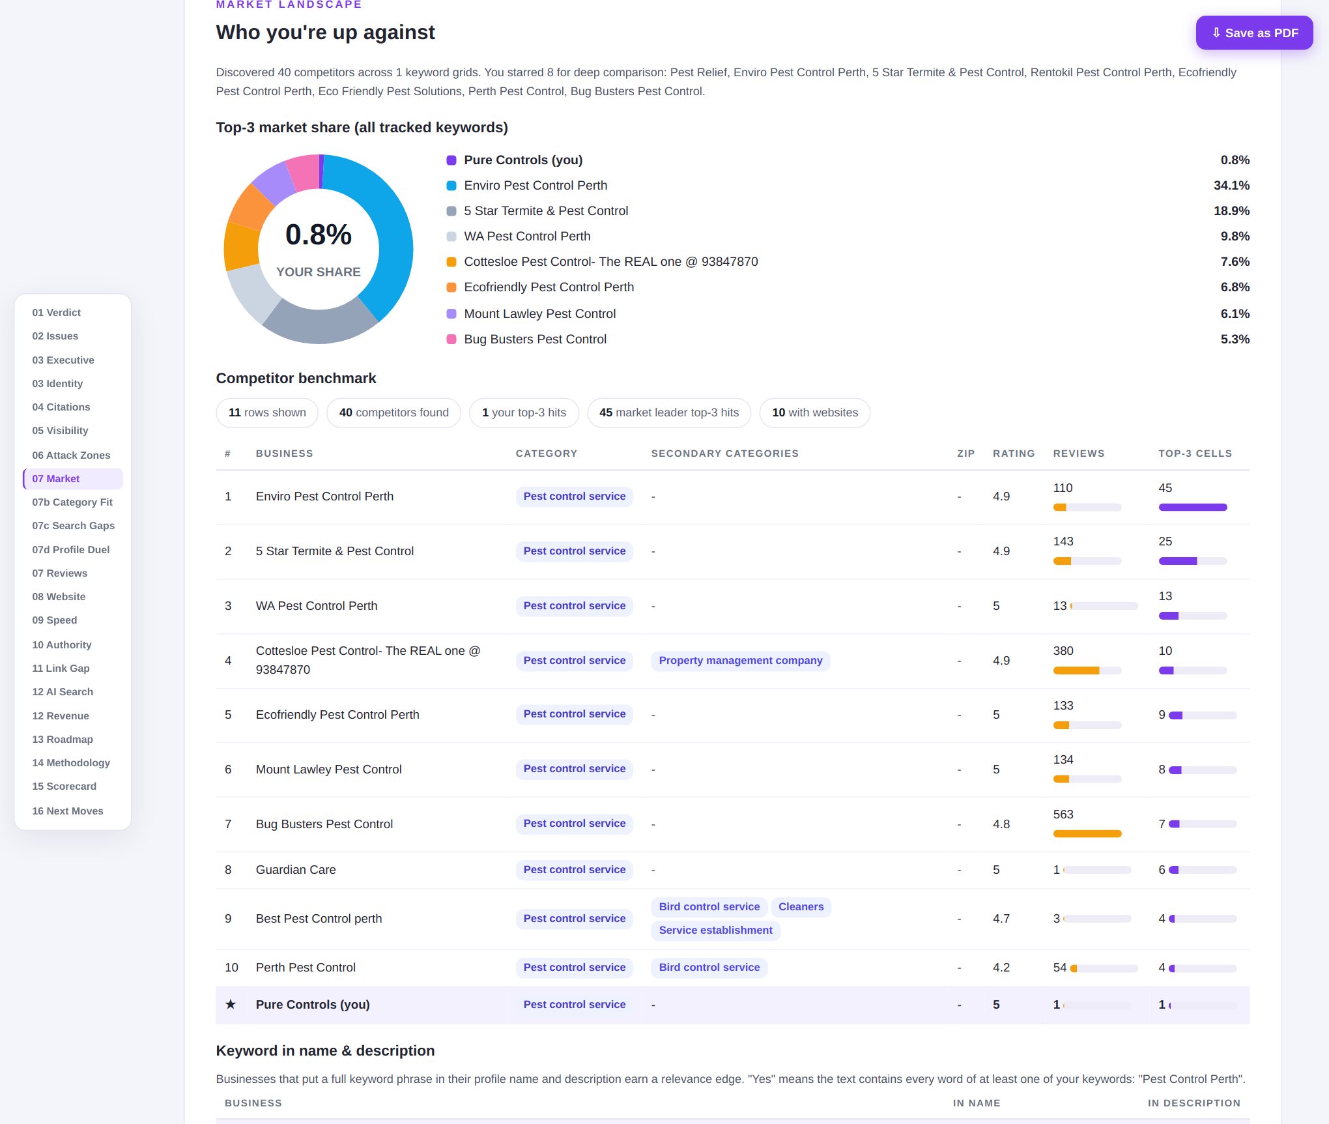Click Best Pest Control perth row name
1329x1124 pixels.
(x=319, y=919)
